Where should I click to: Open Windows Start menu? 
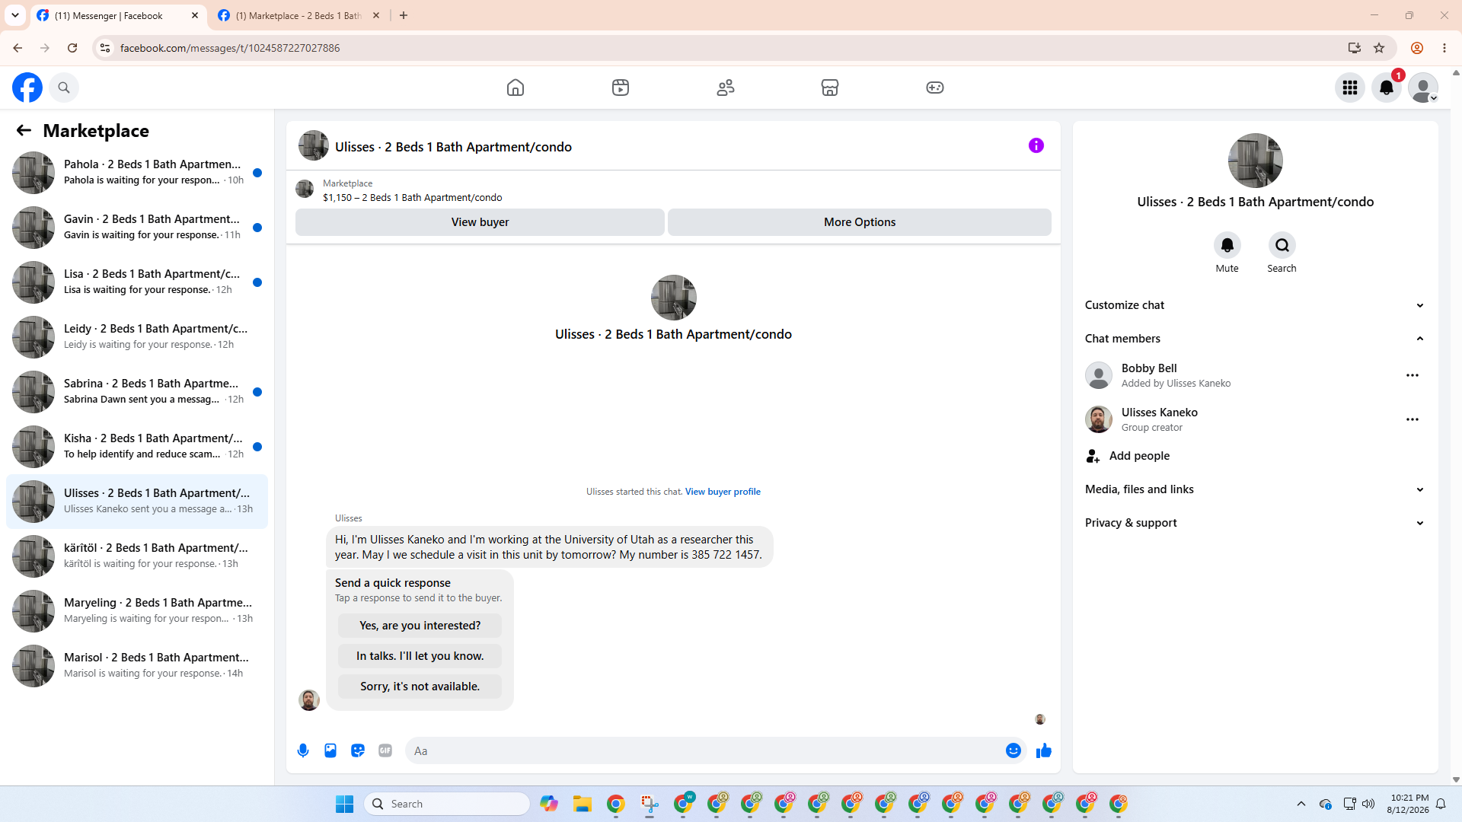344,804
